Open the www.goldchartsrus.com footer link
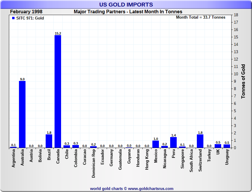252x192 pixels. [151, 188]
